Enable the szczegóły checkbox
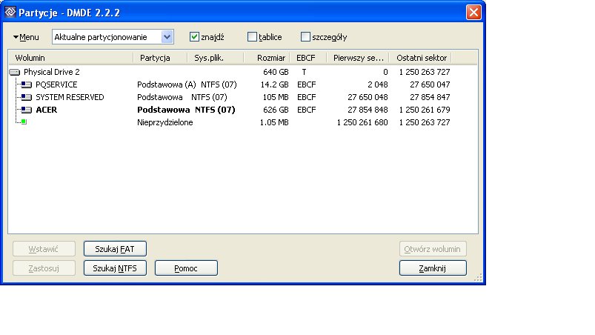The image size is (595, 335). [305, 37]
